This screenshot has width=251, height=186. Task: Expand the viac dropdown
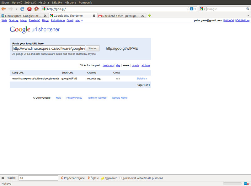pyautogui.click(x=79, y=20)
